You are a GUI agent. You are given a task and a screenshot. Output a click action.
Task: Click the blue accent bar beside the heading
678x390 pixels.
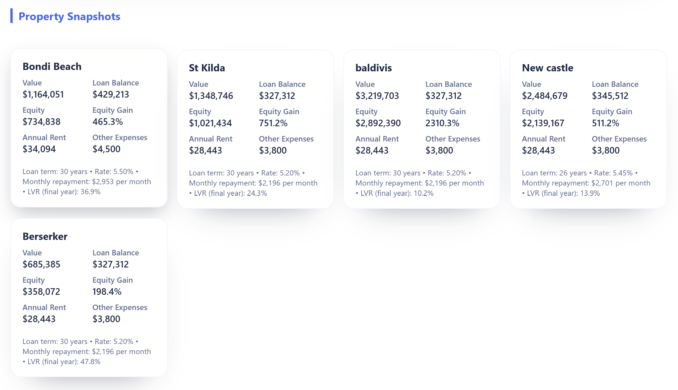point(12,16)
